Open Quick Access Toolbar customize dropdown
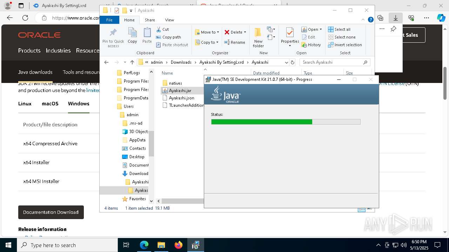Viewport: 449px width, 252px height. (131, 10)
